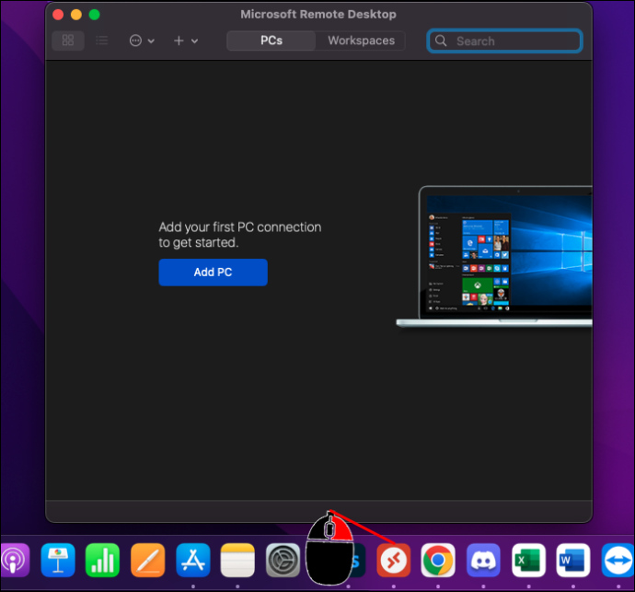Viewport: 635px width, 592px height.
Task: Minimize window with the yellow button
Action: tap(76, 15)
